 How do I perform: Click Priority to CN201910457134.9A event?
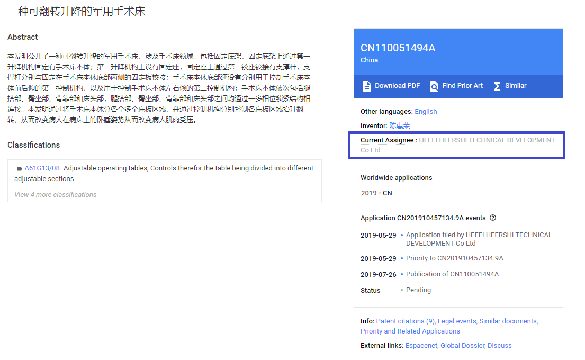(x=454, y=258)
